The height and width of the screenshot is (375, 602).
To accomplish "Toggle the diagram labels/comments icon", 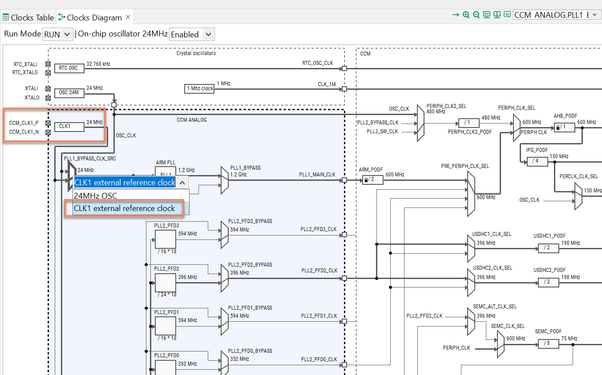I will (507, 15).
